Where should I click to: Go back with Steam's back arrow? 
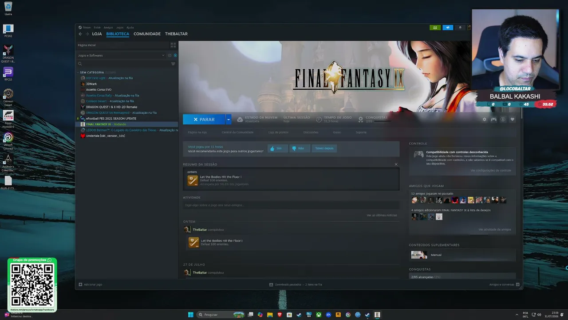[80, 34]
